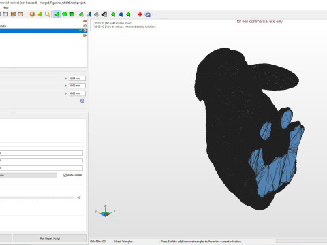
Task: Expand the arrow beside first mm field
Action: [66, 78]
